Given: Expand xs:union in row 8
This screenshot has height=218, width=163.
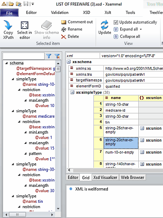Looking at the screenshot, I should coord(142,164).
